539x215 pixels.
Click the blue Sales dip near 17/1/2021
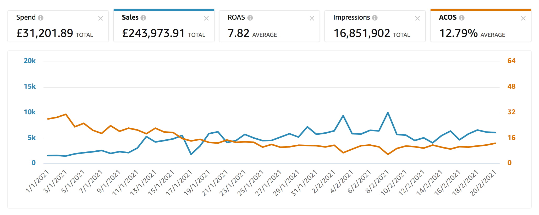coord(191,154)
